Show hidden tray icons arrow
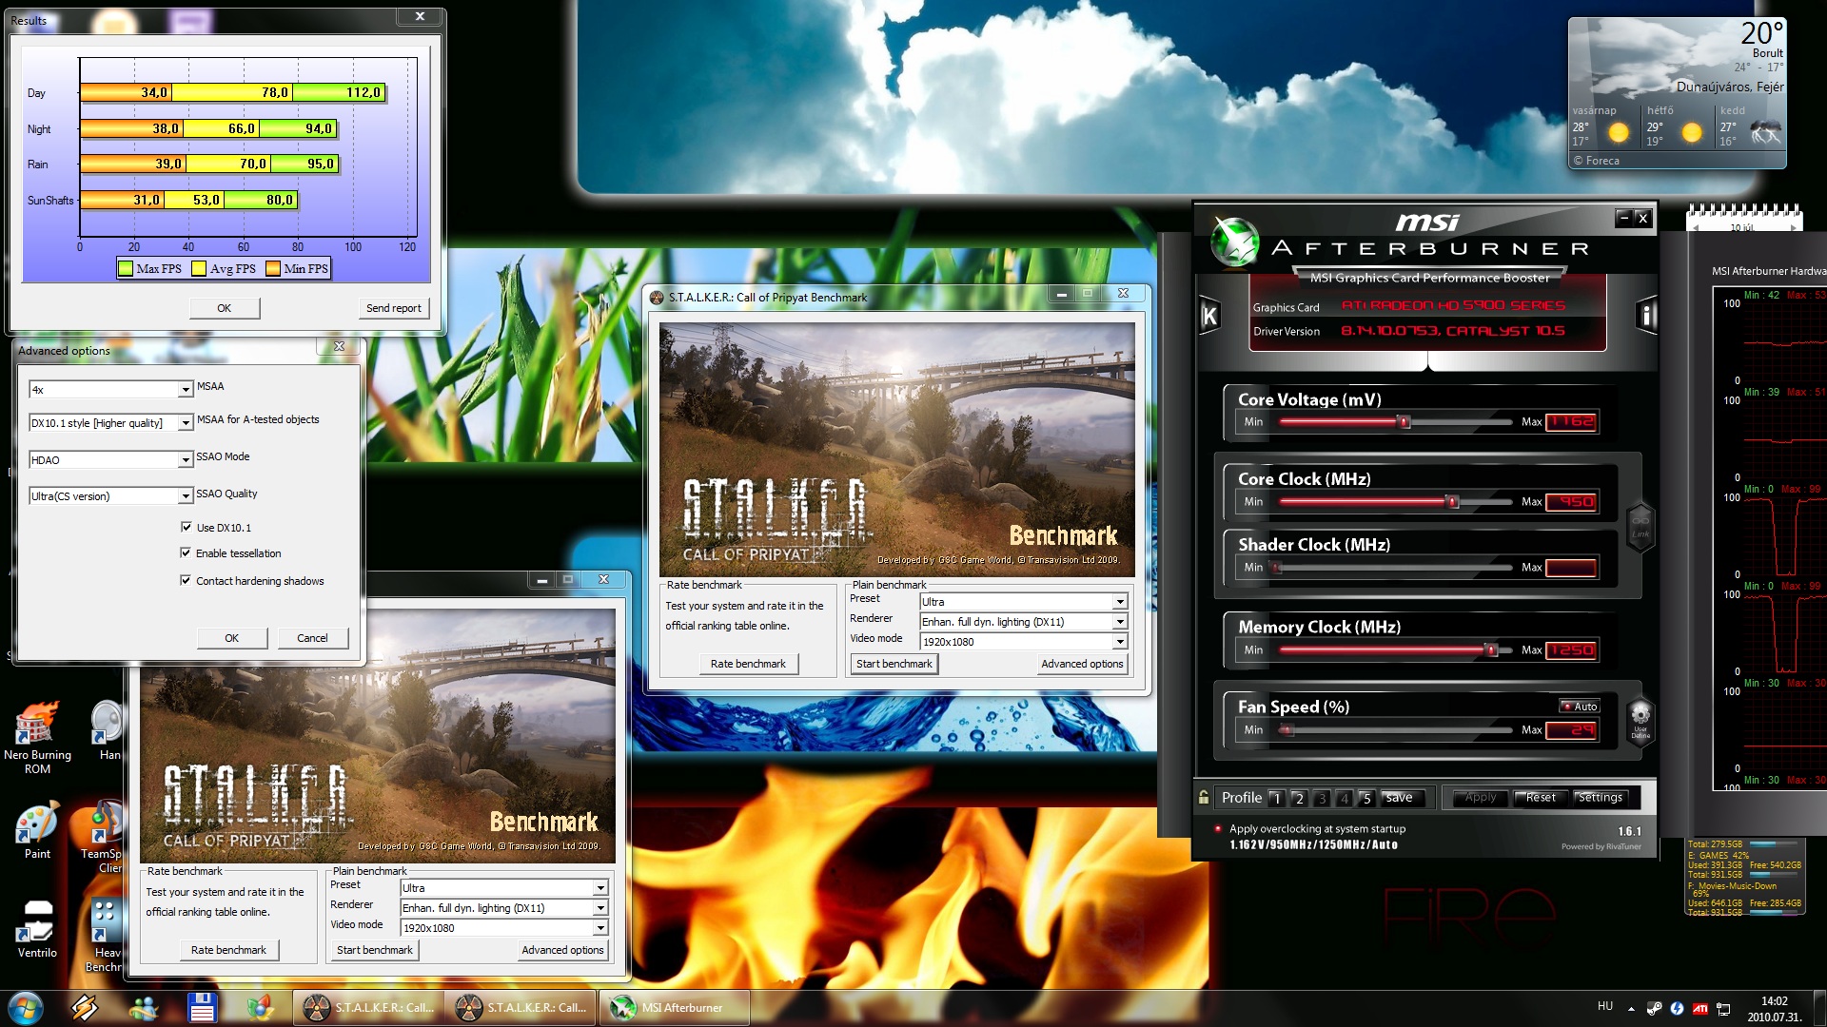 tap(1631, 1008)
